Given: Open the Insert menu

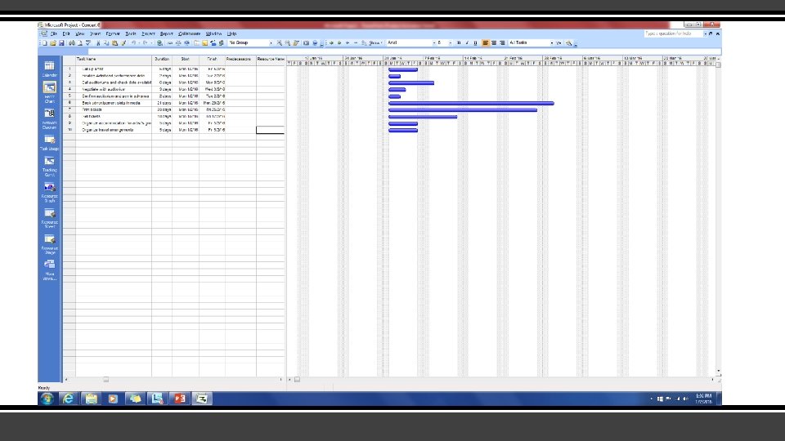Looking at the screenshot, I should click(x=95, y=33).
